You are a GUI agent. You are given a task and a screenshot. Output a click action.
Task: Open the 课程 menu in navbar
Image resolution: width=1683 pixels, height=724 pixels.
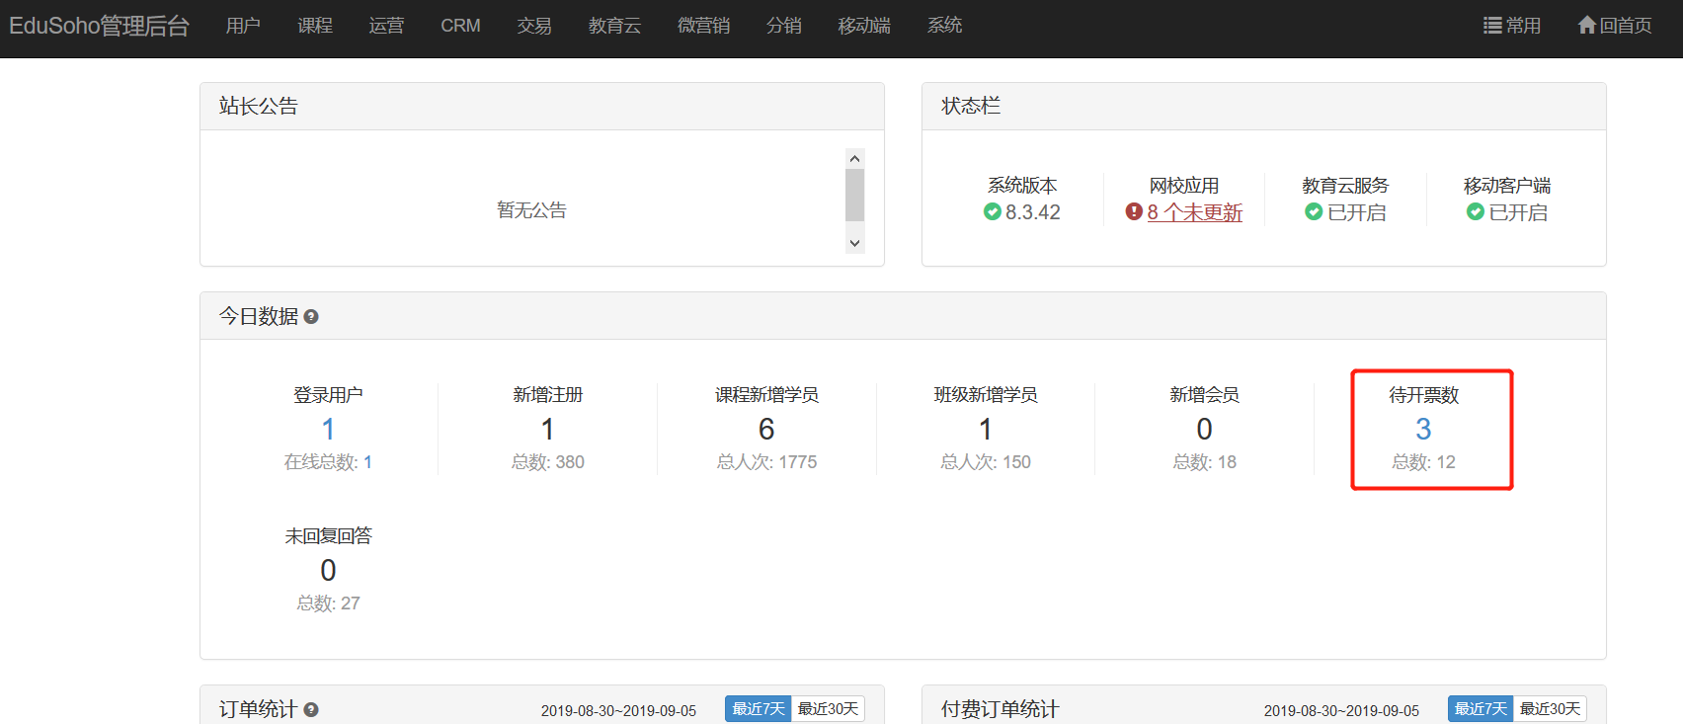click(x=315, y=26)
